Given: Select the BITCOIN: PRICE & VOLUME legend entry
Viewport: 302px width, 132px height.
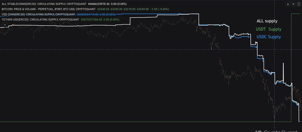Looking at the screenshot, I should pyautogui.click(x=49, y=9).
